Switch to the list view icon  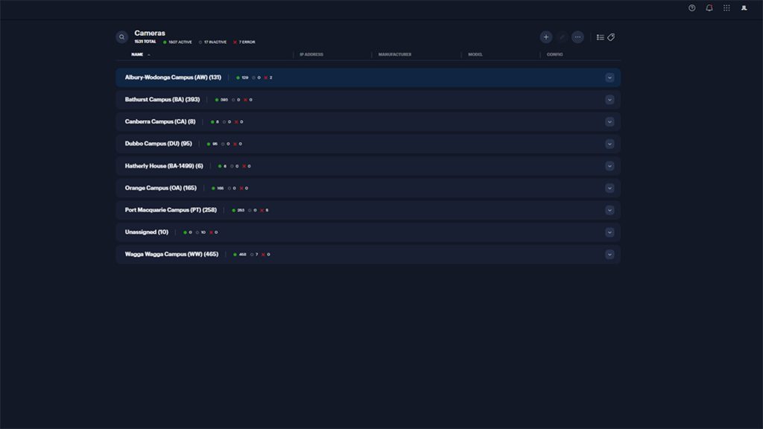pos(601,37)
